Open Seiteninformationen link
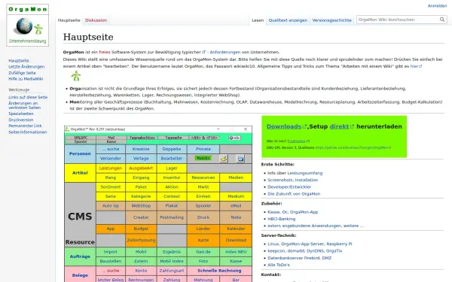Viewport: 452px width, 282px height. [28, 132]
